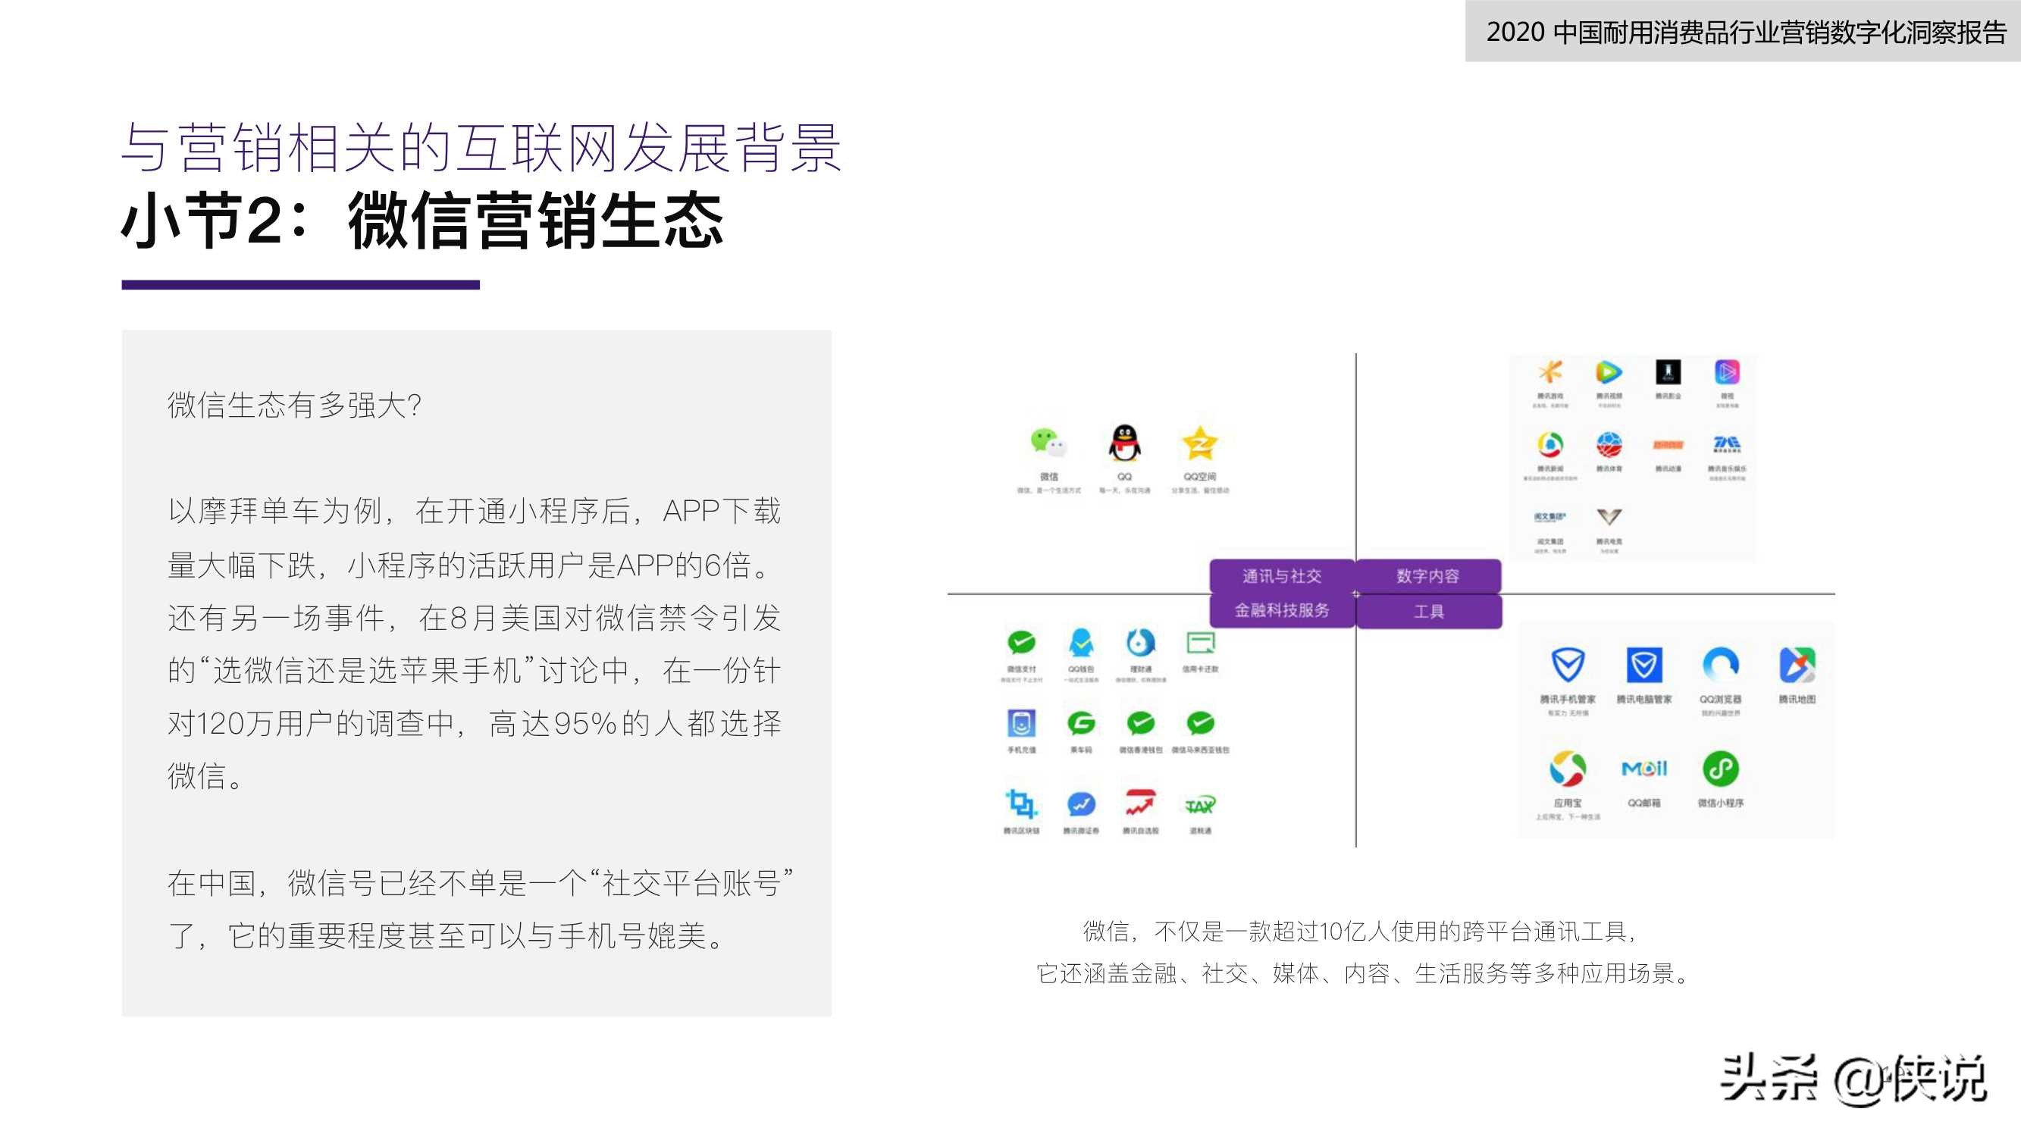The image size is (2021, 1137).
Task: Click the 腾讯手机管家 shield icon
Action: pyautogui.click(x=1568, y=666)
